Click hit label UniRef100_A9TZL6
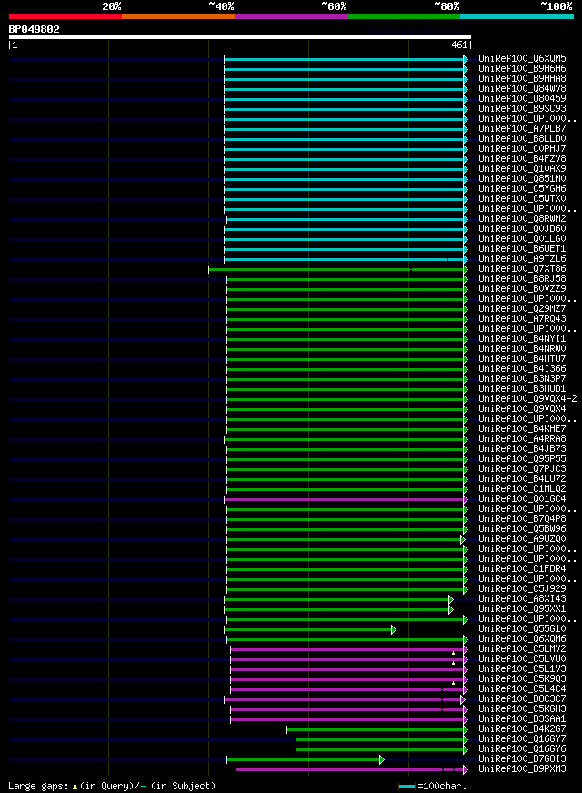The image size is (582, 793). (522, 259)
